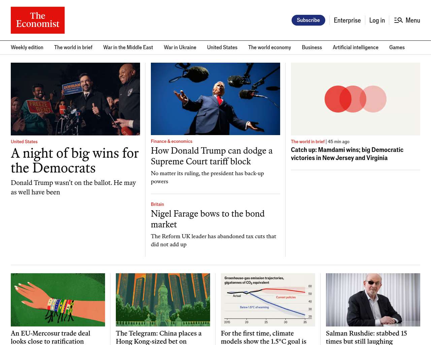Choose Artificial intelligence navigation item
Image resolution: width=431 pixels, height=345 pixels.
355,48
